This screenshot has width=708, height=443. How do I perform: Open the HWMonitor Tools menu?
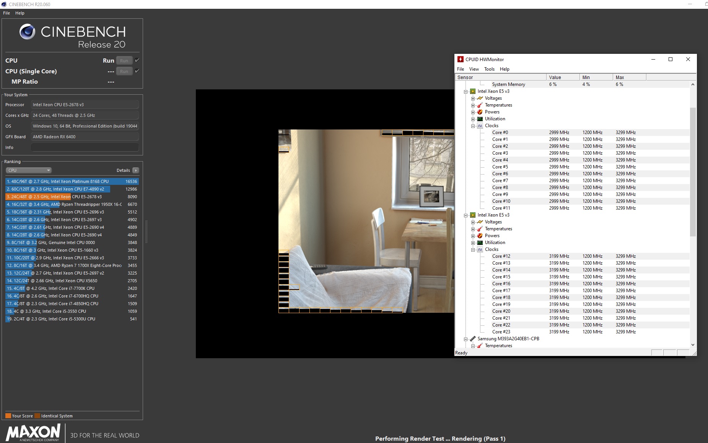tap(489, 69)
